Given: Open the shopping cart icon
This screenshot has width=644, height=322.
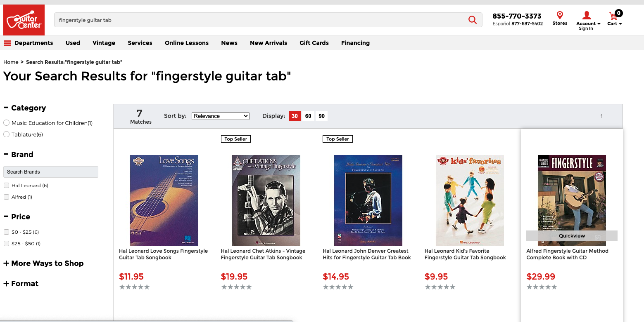Looking at the screenshot, I should click(x=613, y=16).
